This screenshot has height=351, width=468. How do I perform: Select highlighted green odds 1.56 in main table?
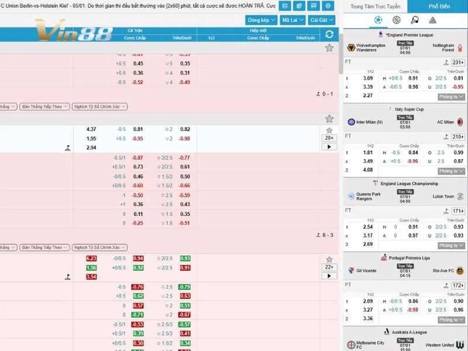[91, 268]
